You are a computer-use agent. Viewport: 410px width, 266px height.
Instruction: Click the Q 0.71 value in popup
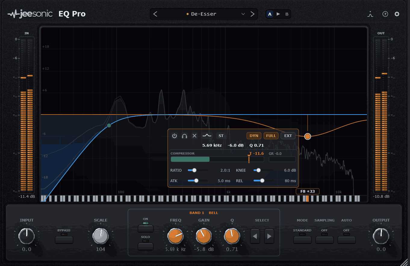point(256,145)
